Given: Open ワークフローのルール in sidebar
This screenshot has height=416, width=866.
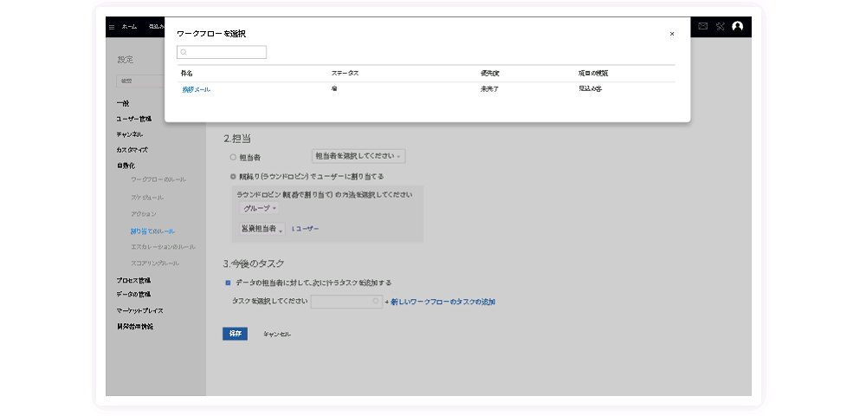Looking at the screenshot, I should 158,179.
